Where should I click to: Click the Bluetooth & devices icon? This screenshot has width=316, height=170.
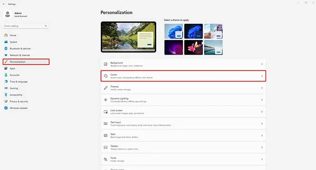coord(6,49)
